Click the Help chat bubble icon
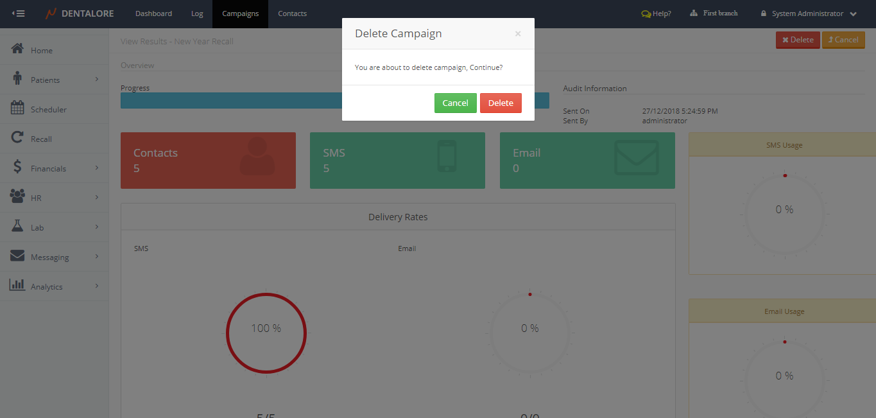Image resolution: width=876 pixels, height=418 pixels. (646, 13)
